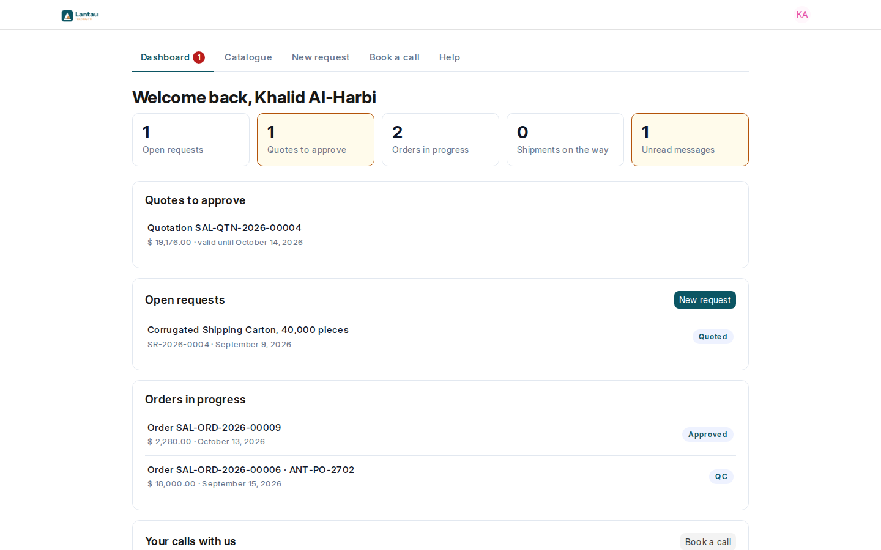This screenshot has height=550, width=881.
Task: Click the Your calls with us heading
Action: [x=190, y=541]
